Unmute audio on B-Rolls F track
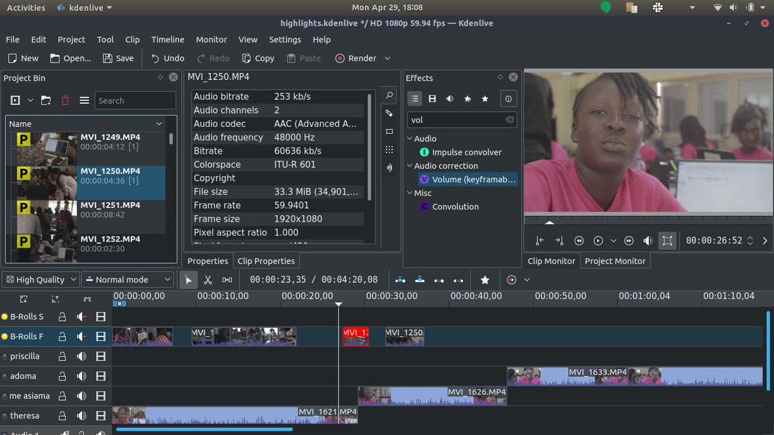Screen dimensions: 774x435 tap(81, 336)
